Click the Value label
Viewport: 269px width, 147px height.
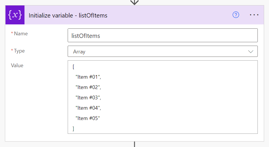17,65
